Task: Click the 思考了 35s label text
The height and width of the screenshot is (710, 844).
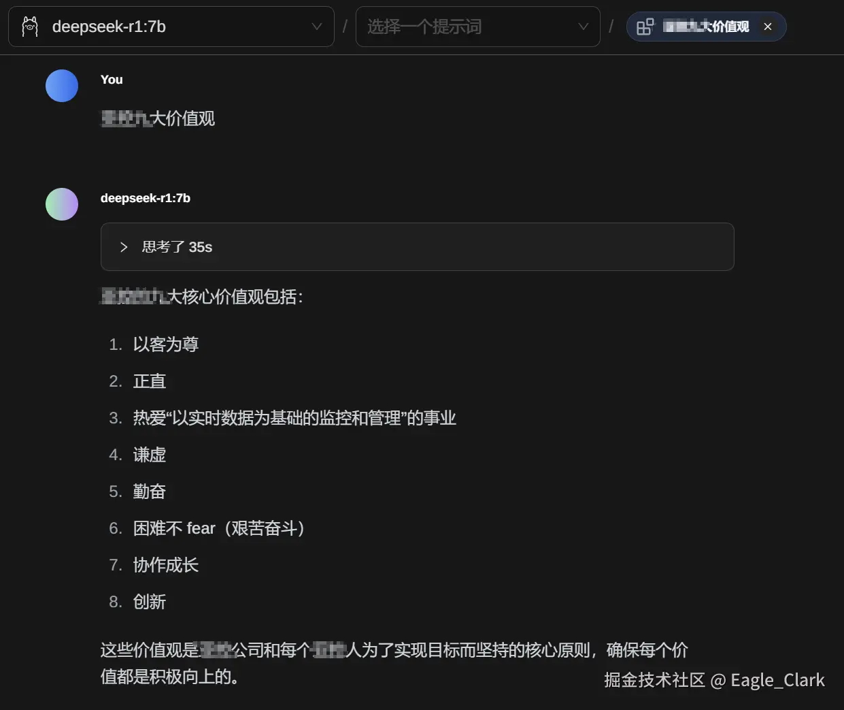Action: tap(177, 247)
